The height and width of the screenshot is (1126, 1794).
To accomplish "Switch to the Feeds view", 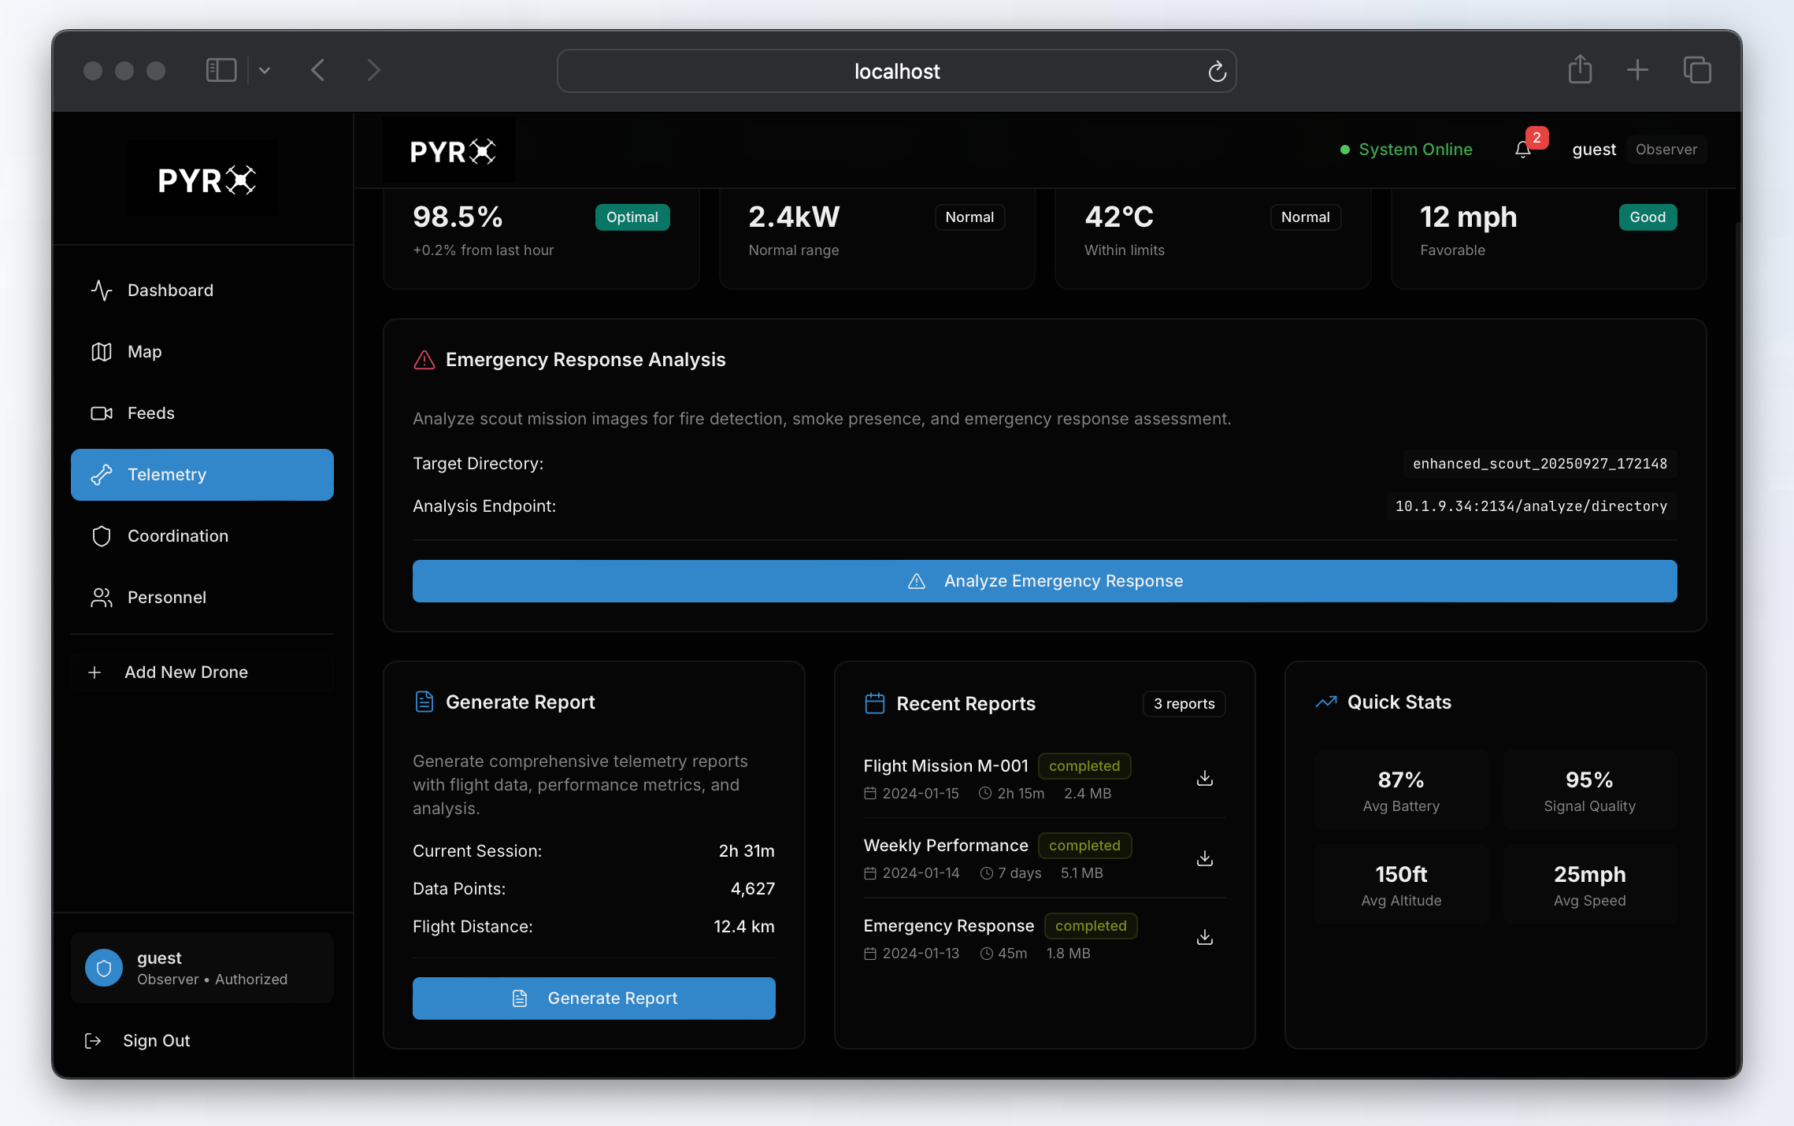I will [x=151, y=413].
